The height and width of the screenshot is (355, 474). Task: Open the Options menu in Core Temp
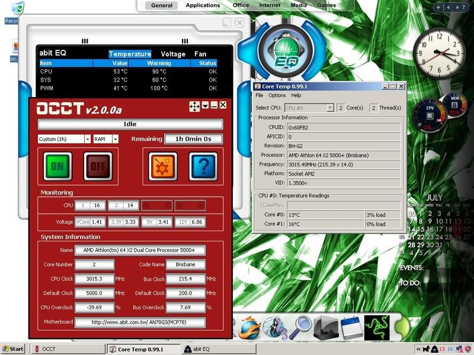click(x=277, y=95)
